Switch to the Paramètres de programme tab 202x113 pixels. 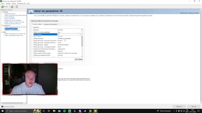50,24
